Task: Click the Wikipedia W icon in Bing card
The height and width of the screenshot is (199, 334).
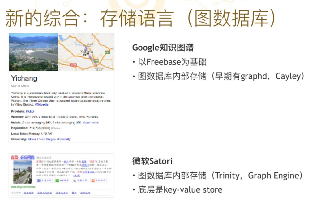Action: click(75, 180)
